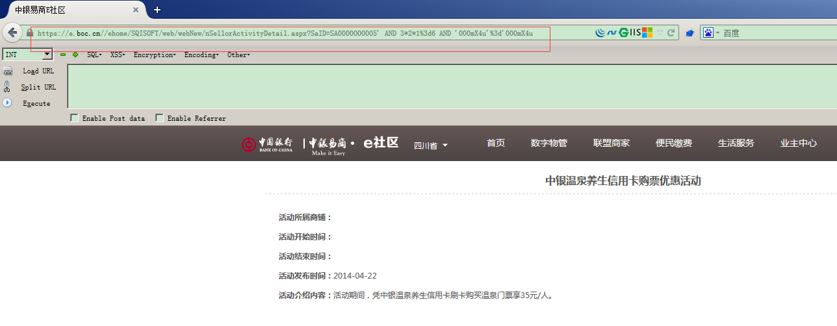The width and height of the screenshot is (837, 326).
Task: Open 联盟商家 navigation item
Action: [612, 143]
